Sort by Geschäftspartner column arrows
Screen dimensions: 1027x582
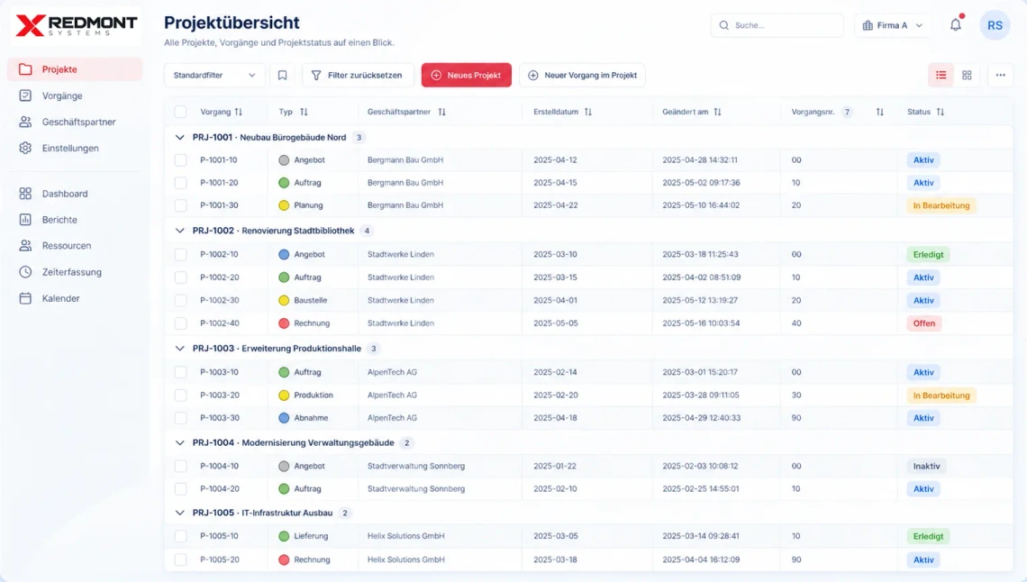442,112
